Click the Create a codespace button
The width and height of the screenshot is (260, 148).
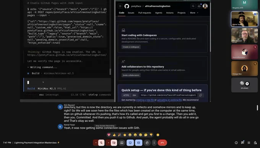131,47
